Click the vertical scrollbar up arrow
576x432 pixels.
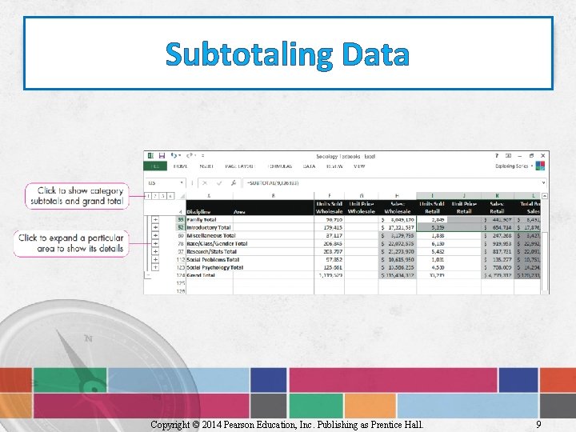pos(545,196)
